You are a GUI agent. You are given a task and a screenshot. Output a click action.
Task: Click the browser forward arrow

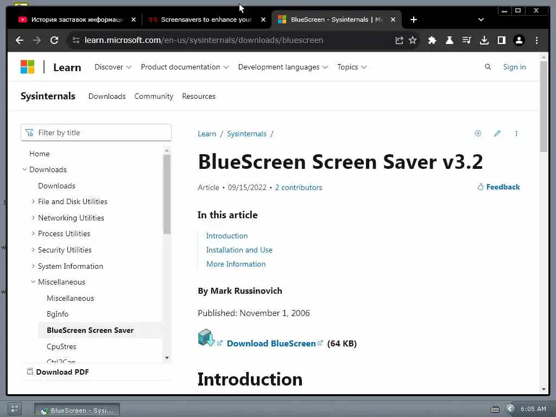tap(37, 40)
